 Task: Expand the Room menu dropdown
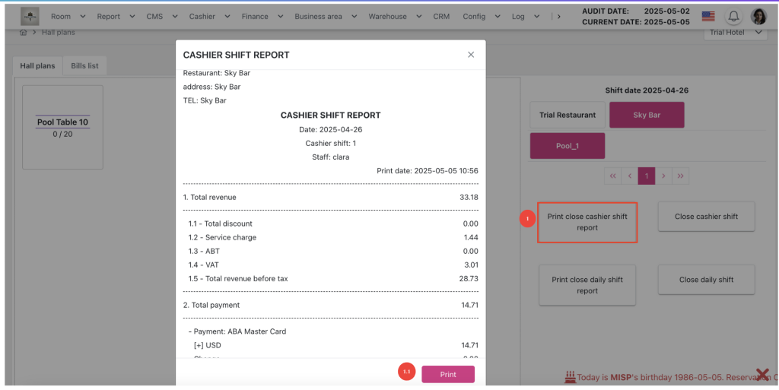tap(66, 16)
